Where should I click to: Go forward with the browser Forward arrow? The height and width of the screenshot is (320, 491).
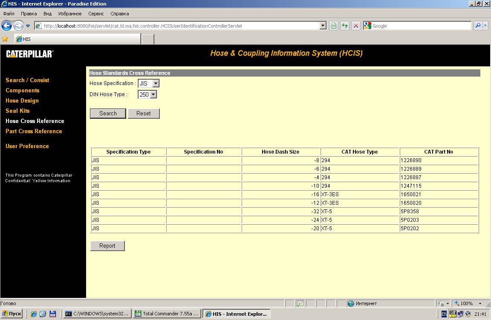pos(18,26)
